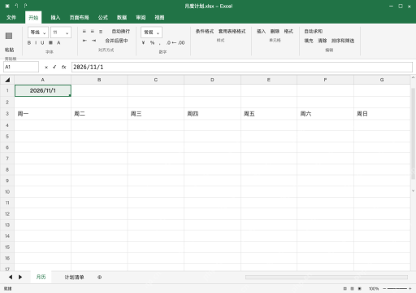Click 合并后居中 merge and center
Viewport: 416px width, 293px height.
[116, 41]
